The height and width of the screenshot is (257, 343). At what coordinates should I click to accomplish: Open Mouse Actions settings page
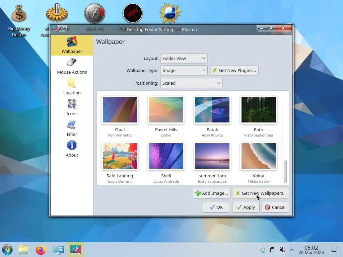coord(72,66)
